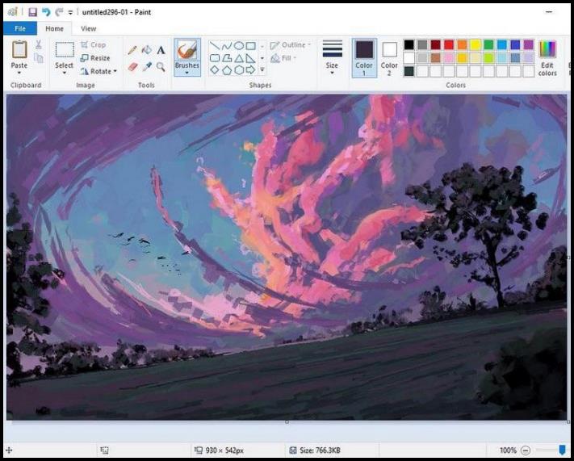Choose the Pentagon shape
The image size is (574, 461).
[227, 70]
